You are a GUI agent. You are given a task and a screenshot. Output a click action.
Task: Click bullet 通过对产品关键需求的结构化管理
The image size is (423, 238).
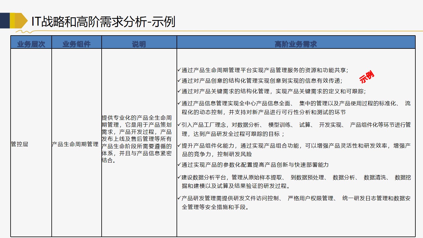pos(272,91)
